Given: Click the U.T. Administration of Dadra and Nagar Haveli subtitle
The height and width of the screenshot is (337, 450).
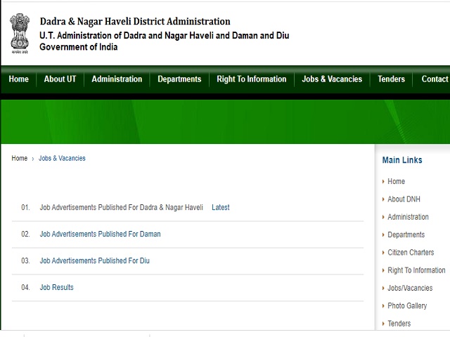Looking at the screenshot, I should [164, 36].
